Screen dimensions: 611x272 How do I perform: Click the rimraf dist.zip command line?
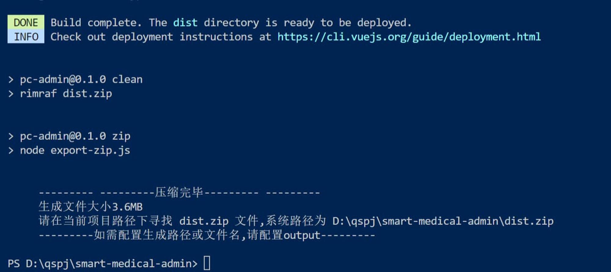click(66, 94)
